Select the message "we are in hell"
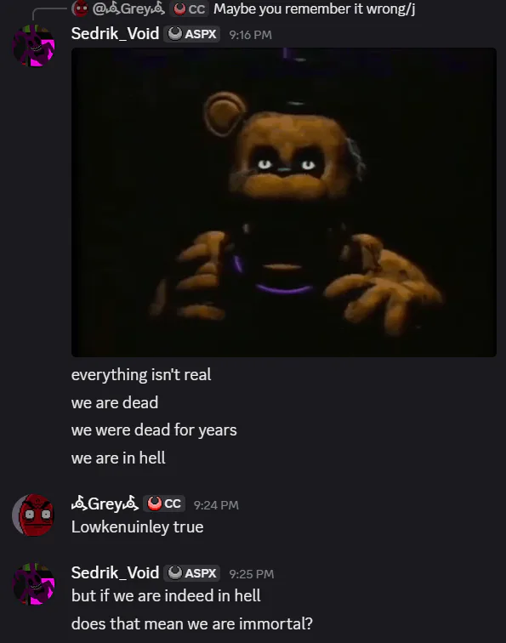The width and height of the screenshot is (506, 643). [118, 458]
